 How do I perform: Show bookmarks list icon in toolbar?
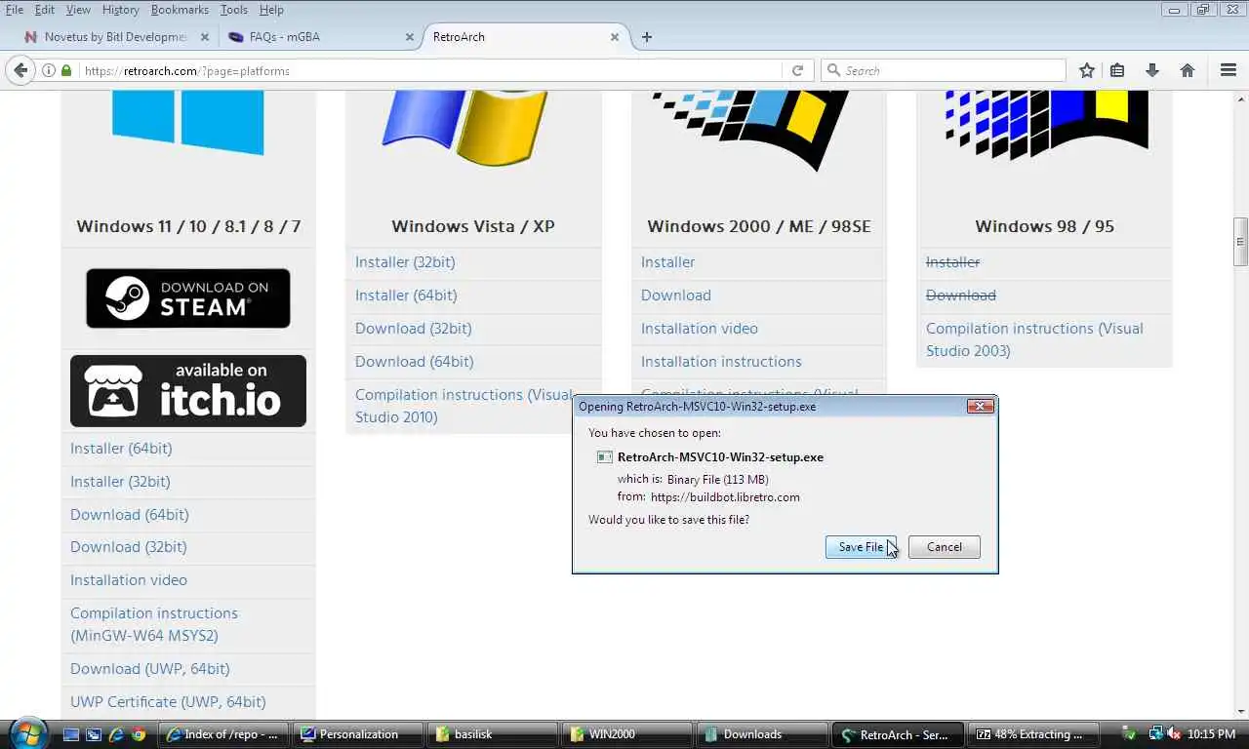tap(1118, 70)
